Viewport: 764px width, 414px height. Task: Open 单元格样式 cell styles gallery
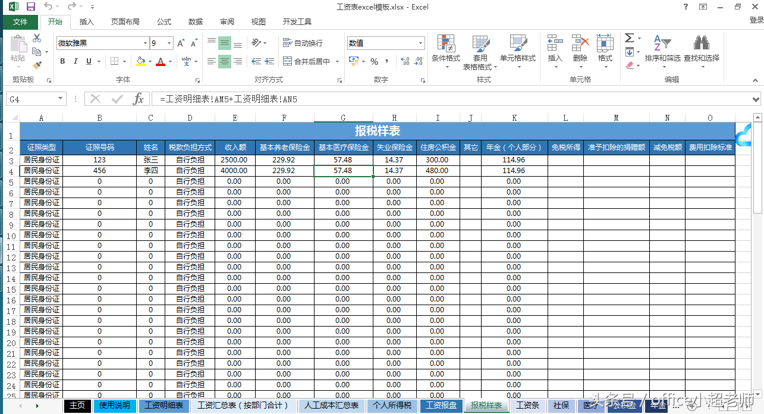pyautogui.click(x=518, y=51)
